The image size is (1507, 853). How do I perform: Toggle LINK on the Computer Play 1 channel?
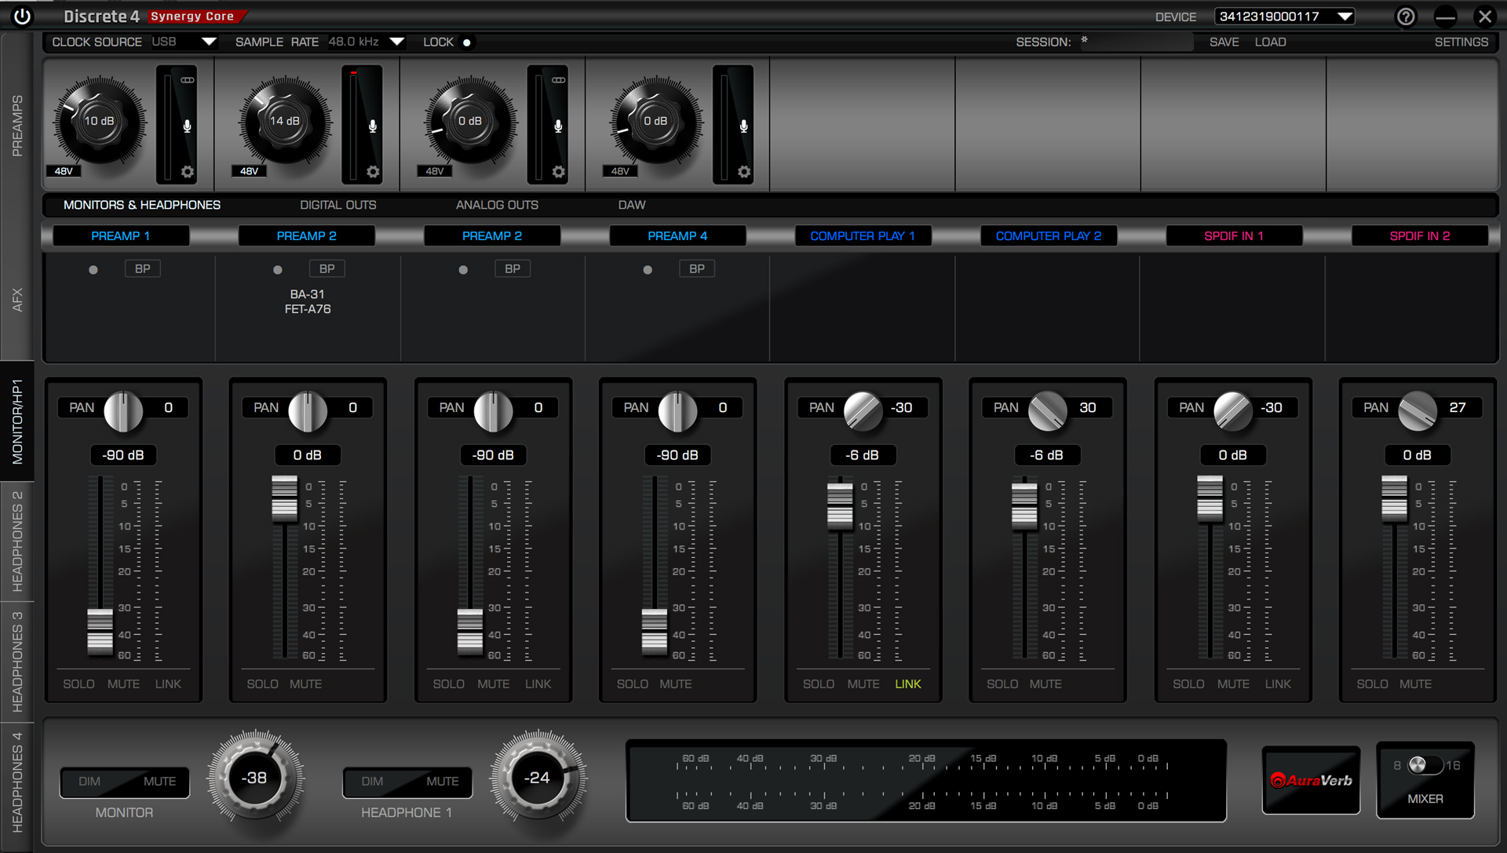click(x=907, y=683)
